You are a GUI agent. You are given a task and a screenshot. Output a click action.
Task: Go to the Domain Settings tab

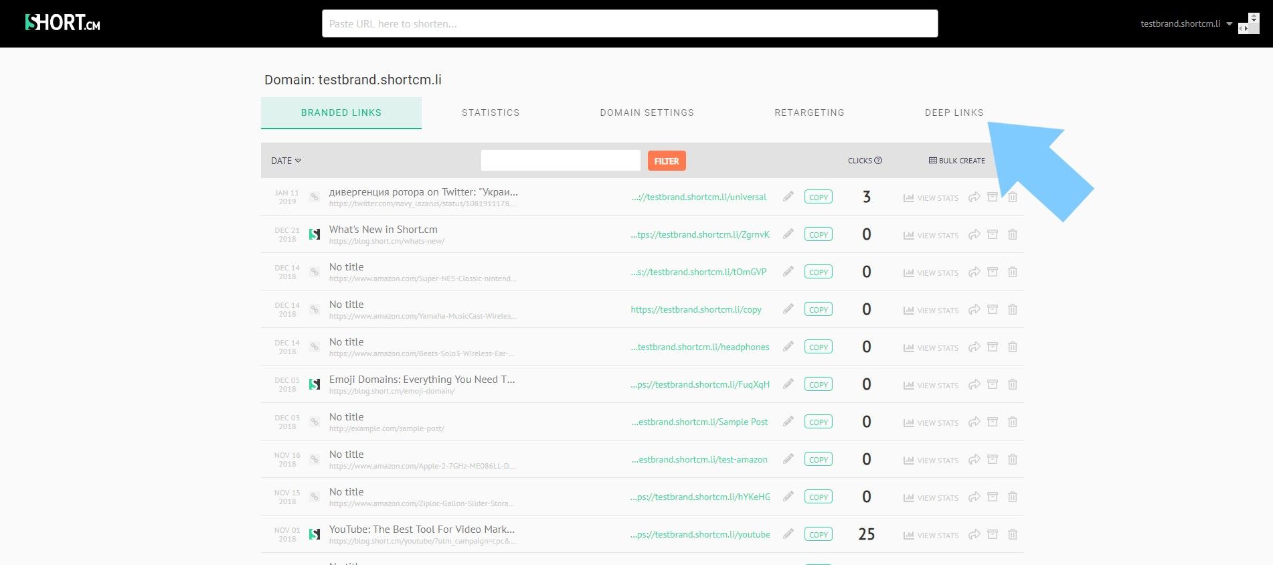coord(647,112)
